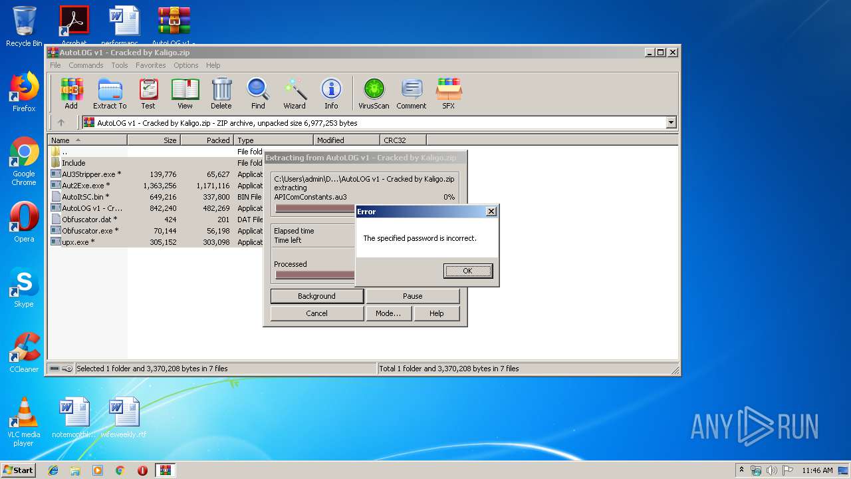Open Firefox desktop shortcut
Image resolution: width=851 pixels, height=479 pixels.
pyautogui.click(x=24, y=92)
